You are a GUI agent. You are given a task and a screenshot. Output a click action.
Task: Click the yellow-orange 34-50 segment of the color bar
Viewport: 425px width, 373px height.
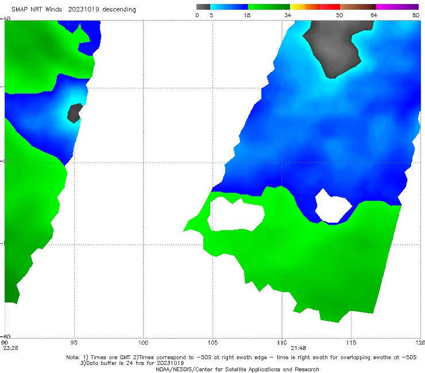(x=315, y=7)
